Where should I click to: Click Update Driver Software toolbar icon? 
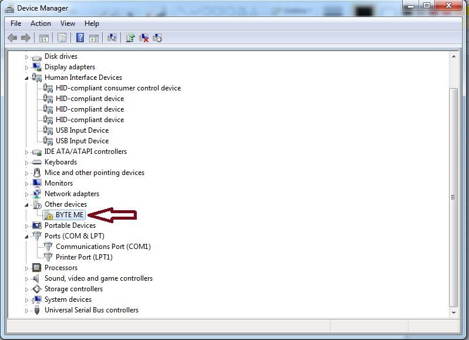tap(130, 38)
